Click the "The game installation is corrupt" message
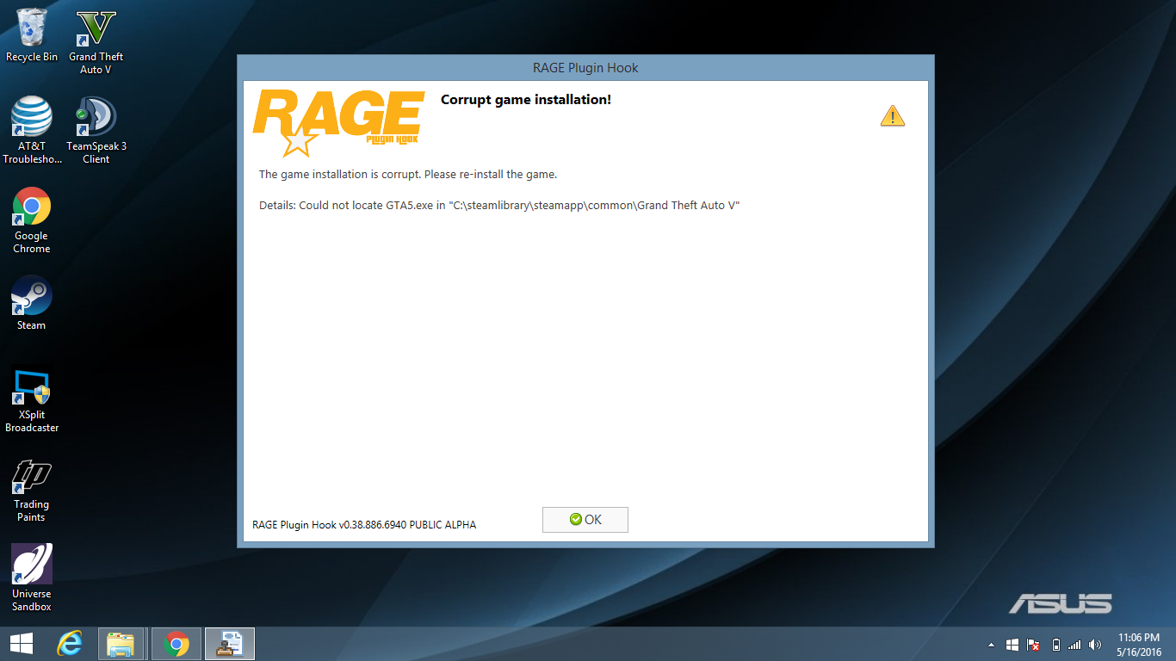Screen dimensions: 1176x661 (x=408, y=175)
